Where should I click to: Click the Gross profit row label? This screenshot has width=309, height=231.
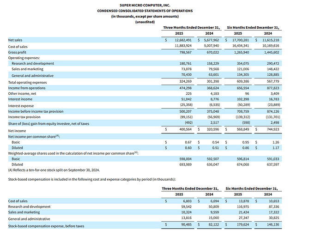[x=17, y=52]
